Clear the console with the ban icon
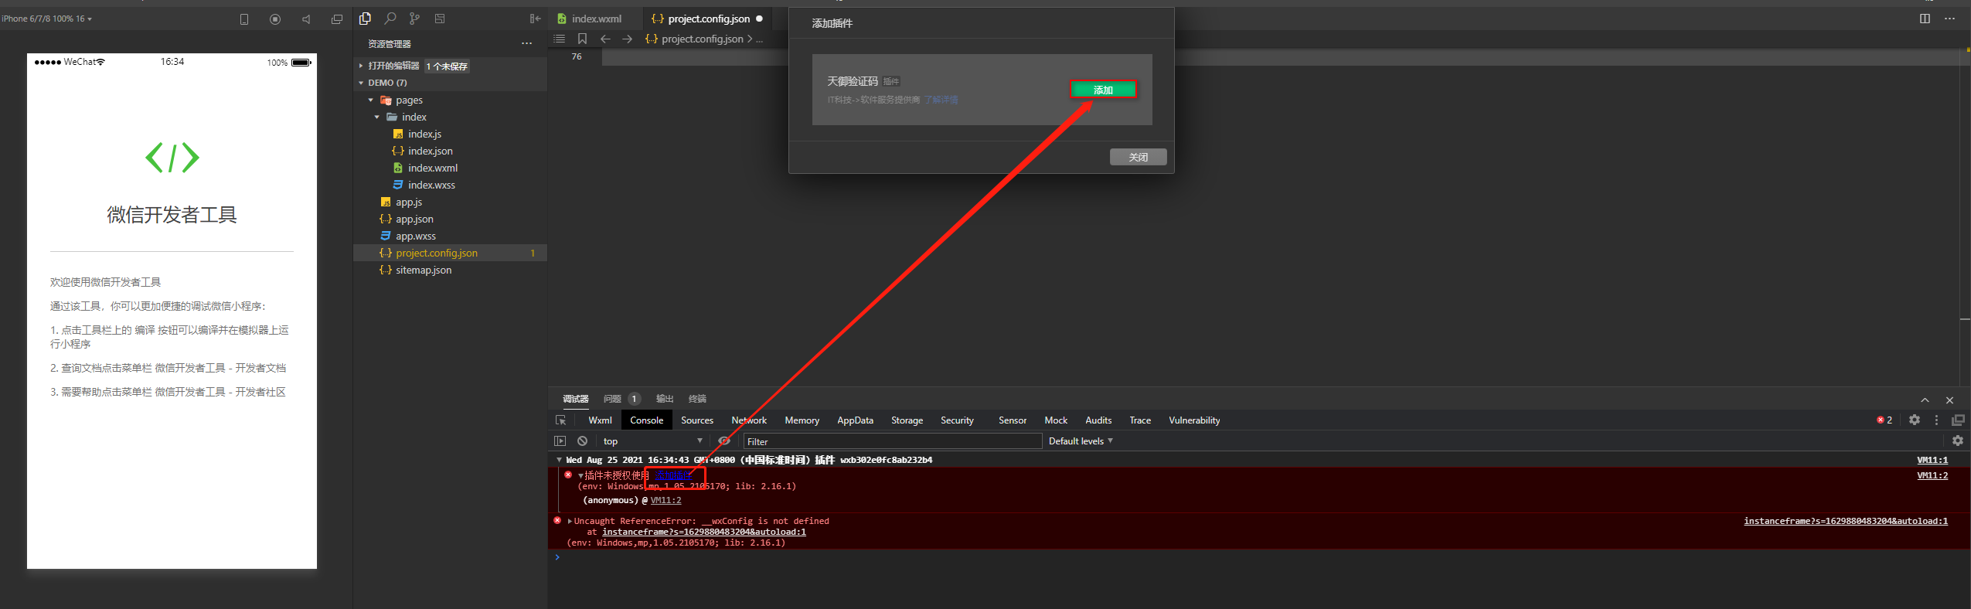Image resolution: width=1971 pixels, height=609 pixels. (583, 441)
